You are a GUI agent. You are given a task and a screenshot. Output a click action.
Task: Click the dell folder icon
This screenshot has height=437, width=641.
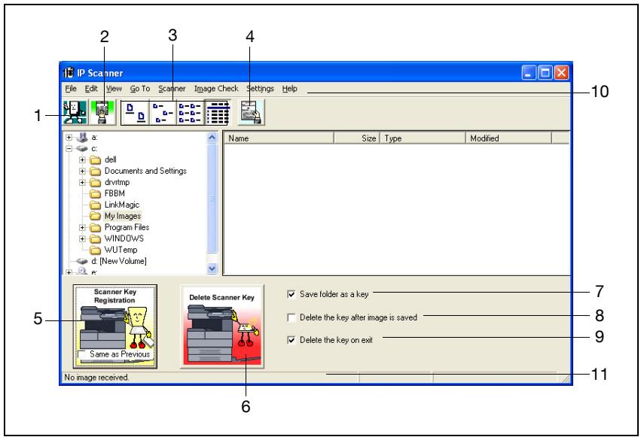95,159
